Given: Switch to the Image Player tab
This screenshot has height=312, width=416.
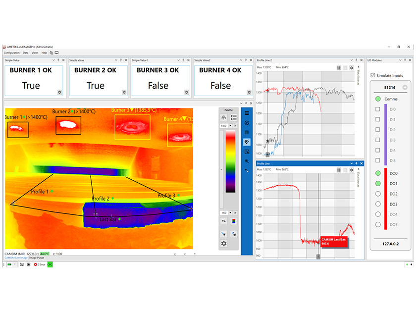Looking at the screenshot, I should [x=36, y=259].
